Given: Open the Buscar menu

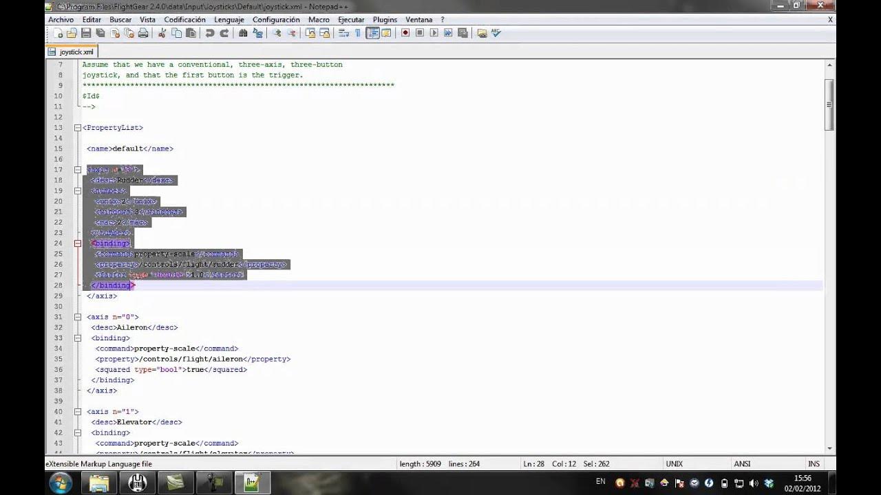Looking at the screenshot, I should (x=120, y=20).
